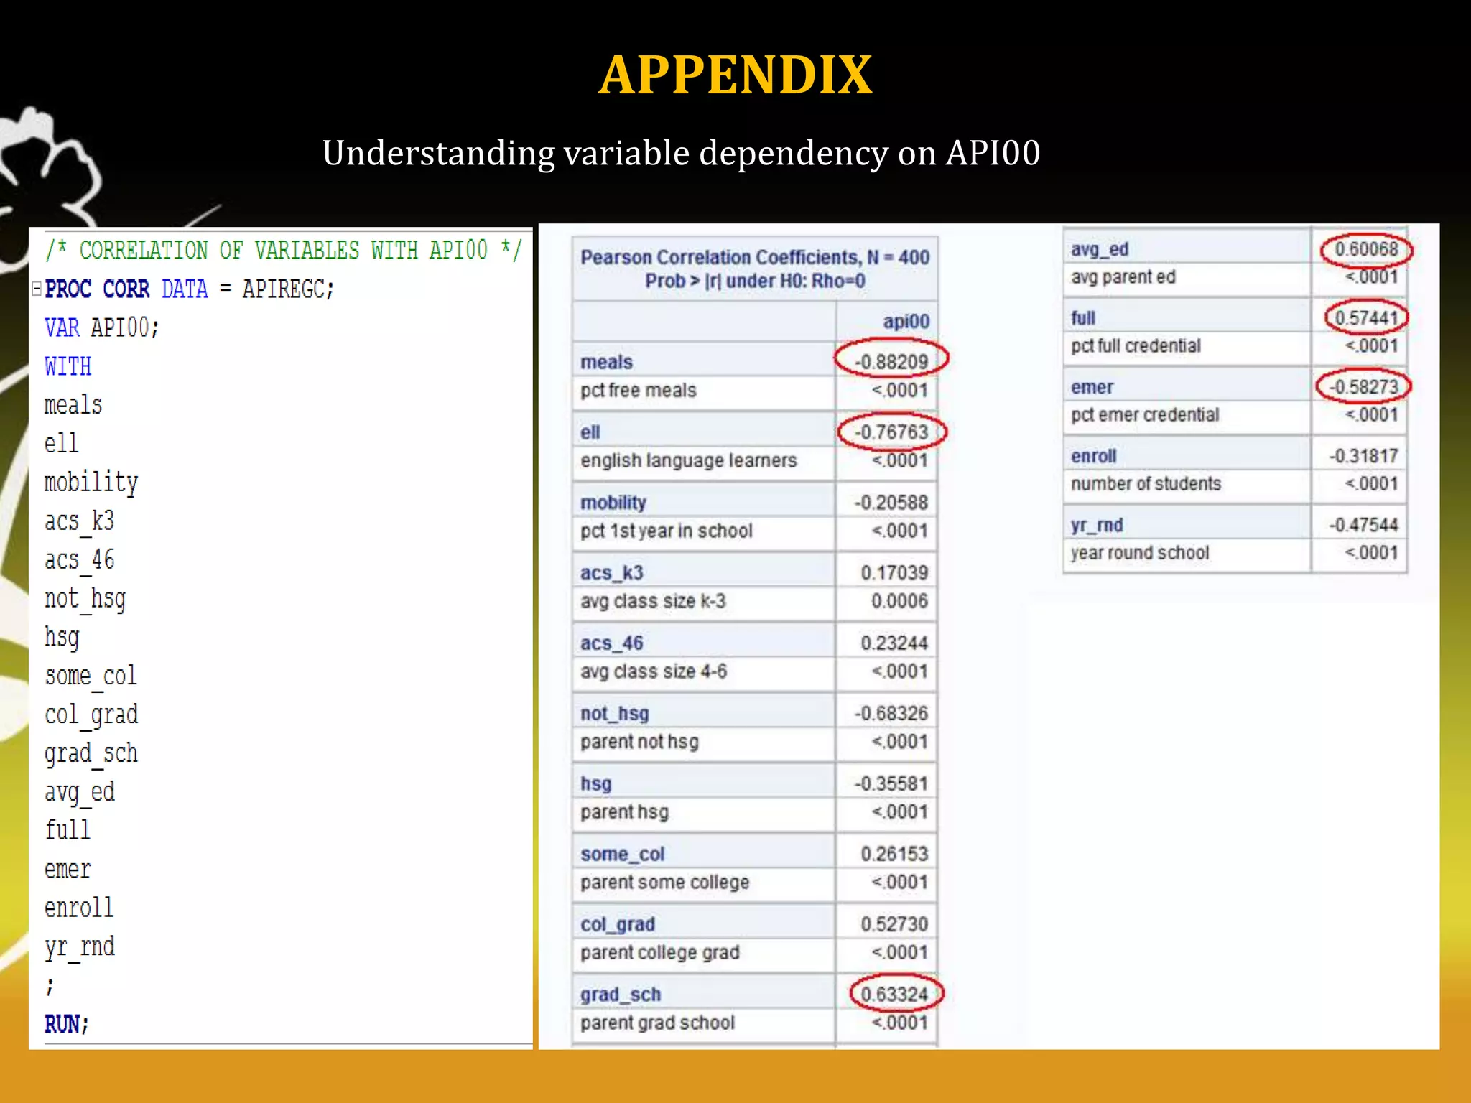
Task: Click 'some_col' in the code variable list
Action: [x=91, y=676]
